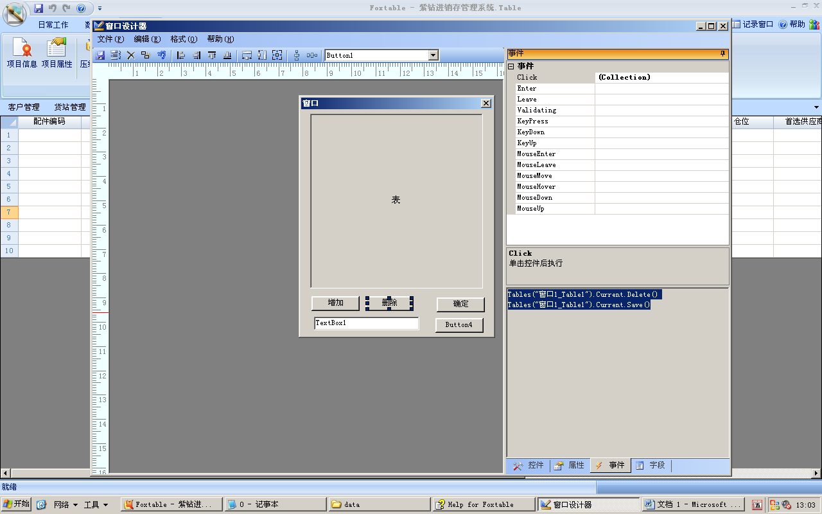This screenshot has width=822, height=514.
Task: Select the 删除 button on the form
Action: pyautogui.click(x=389, y=303)
